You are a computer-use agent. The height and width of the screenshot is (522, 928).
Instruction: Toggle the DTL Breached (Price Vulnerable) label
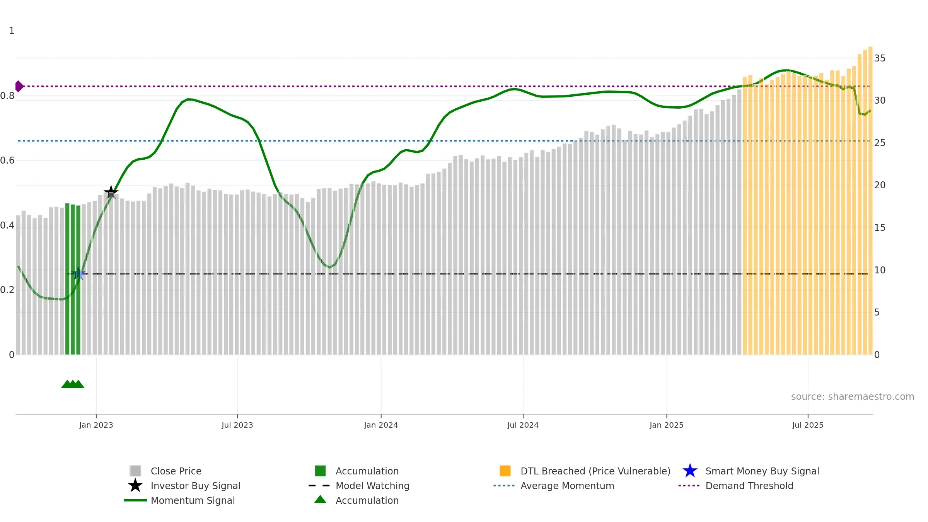tap(595, 471)
